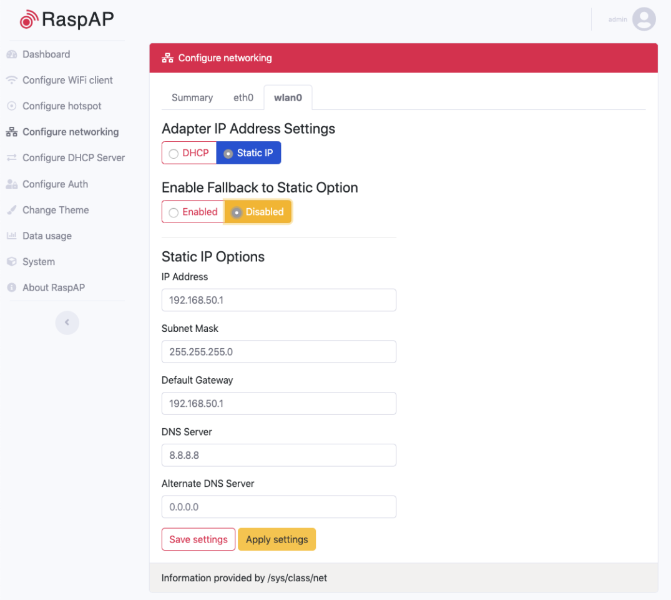
Task: Switch to the Summary tab
Action: 192,97
